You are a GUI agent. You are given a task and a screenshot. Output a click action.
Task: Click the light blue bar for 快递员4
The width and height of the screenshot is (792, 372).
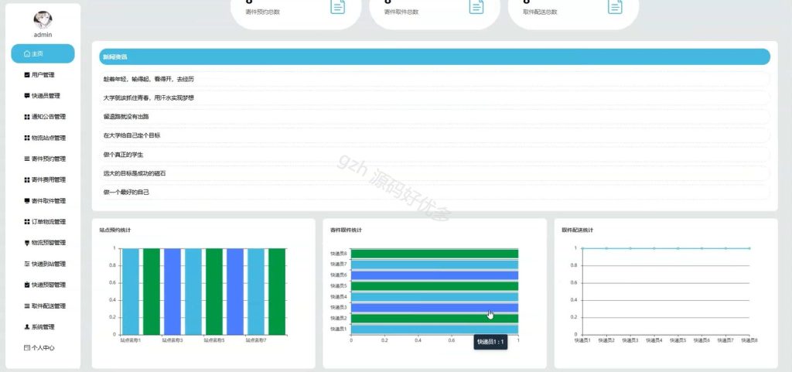[x=435, y=297]
